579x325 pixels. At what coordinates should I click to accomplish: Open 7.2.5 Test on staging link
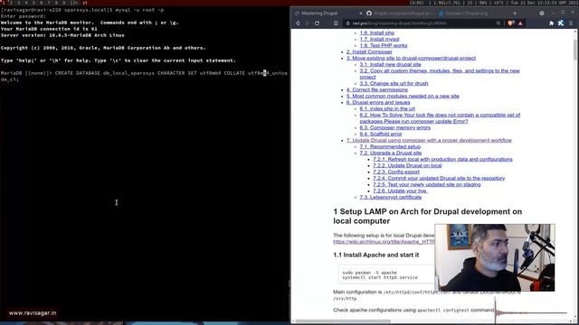[x=427, y=184]
